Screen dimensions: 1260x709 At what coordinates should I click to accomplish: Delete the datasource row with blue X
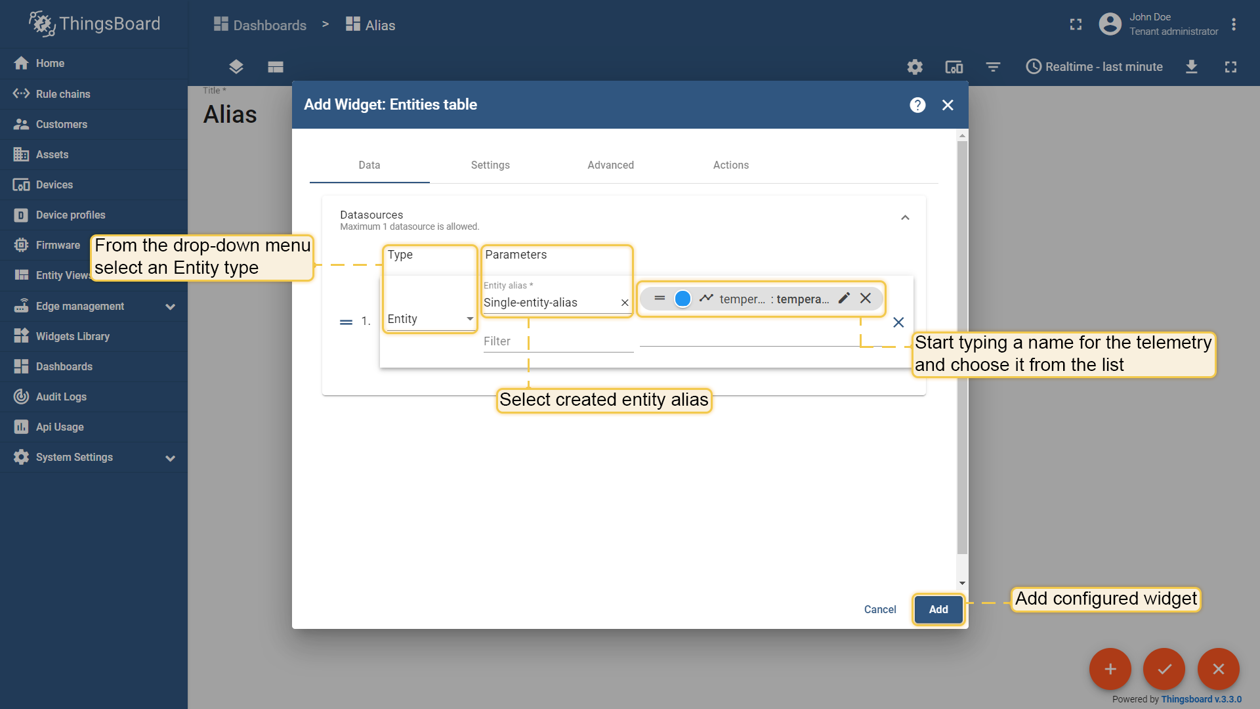coord(898,322)
